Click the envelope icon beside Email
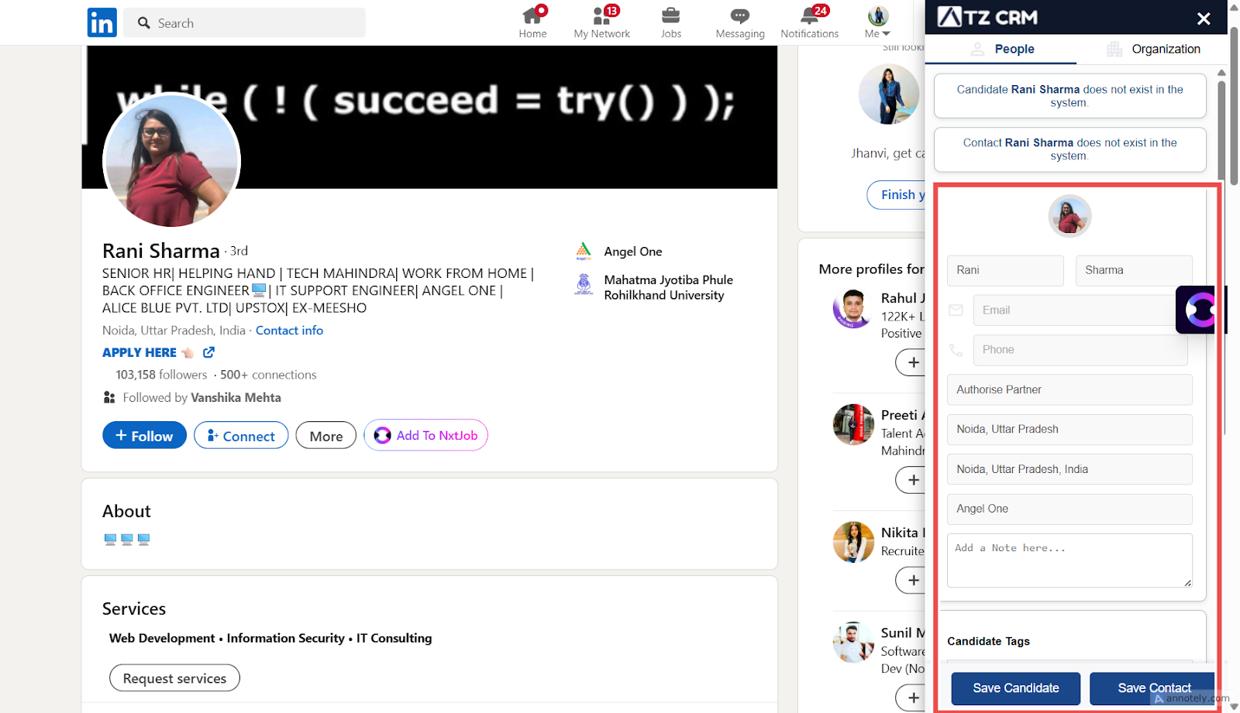1240x713 pixels. (x=956, y=310)
